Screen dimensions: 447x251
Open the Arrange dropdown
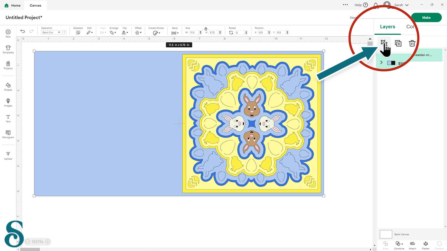coord(113,32)
